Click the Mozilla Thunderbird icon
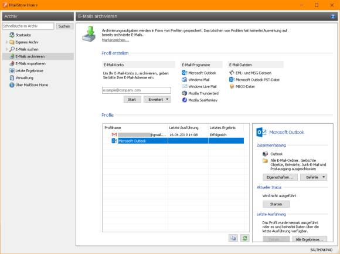Screen dimensions: 340x254 (x=184, y=93)
